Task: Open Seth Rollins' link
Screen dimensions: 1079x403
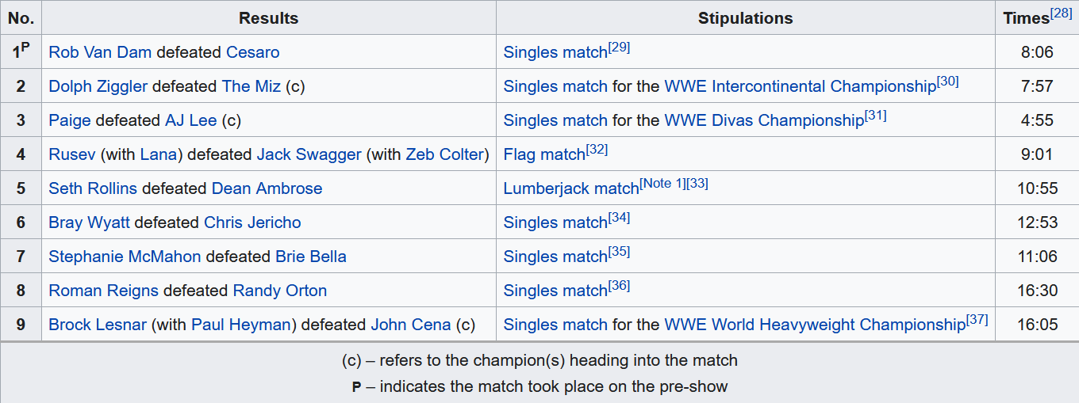Action: (x=93, y=188)
